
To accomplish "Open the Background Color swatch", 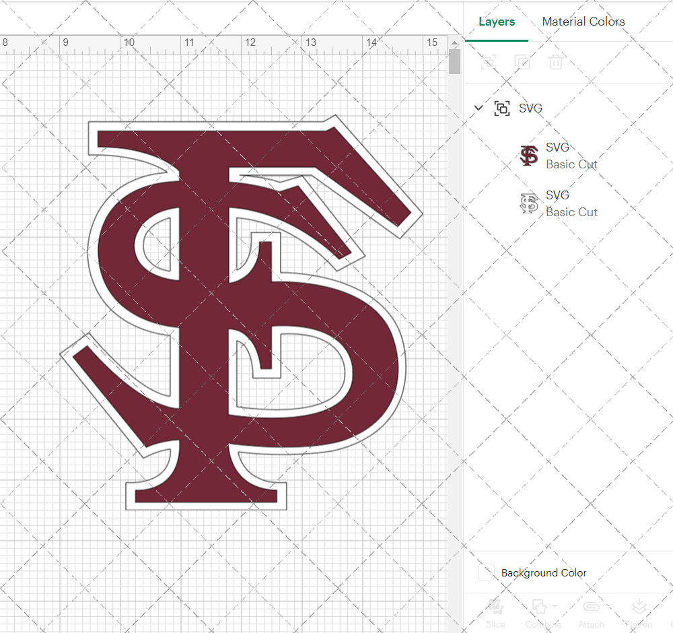I will point(486,572).
